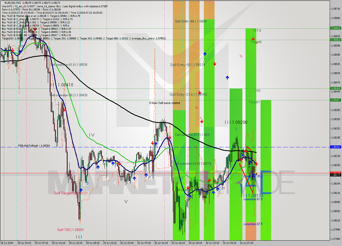342x246 pixels.
Task: Click the blue up arrow above Sell Entry -50
Action: tap(205, 54)
